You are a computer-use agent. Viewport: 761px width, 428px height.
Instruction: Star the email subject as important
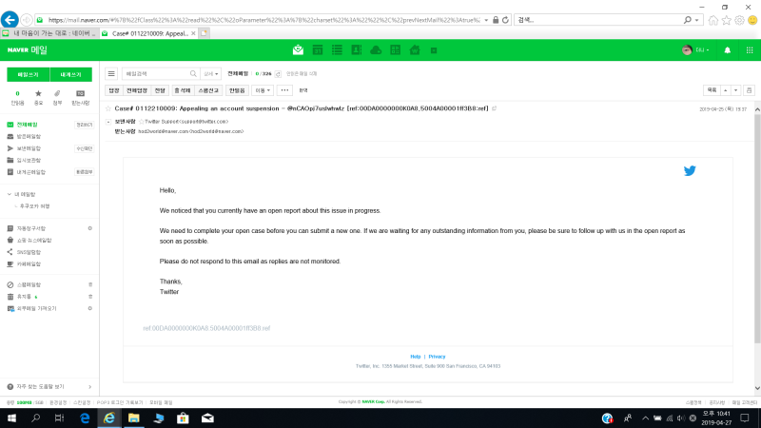click(108, 108)
